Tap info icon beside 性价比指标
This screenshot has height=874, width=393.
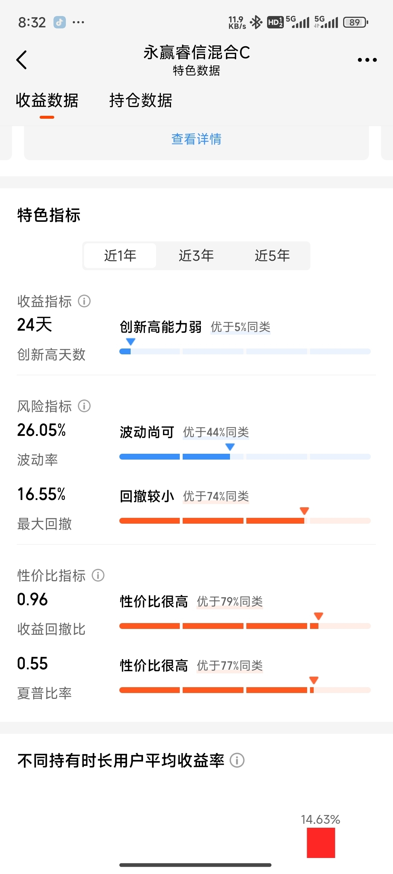98,575
